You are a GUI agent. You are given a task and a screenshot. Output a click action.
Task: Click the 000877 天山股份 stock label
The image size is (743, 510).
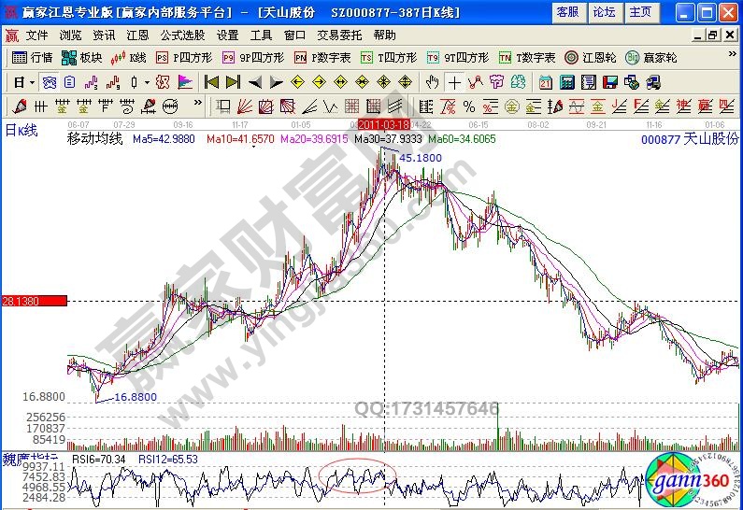coord(690,138)
